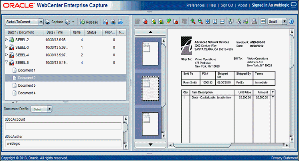This screenshot has width=299, height=161.
Task: Click the delete batch icon with red X
Action: point(106,22)
